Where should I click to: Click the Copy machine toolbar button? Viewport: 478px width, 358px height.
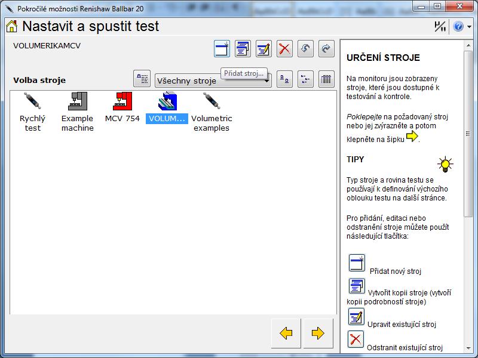tap(243, 49)
